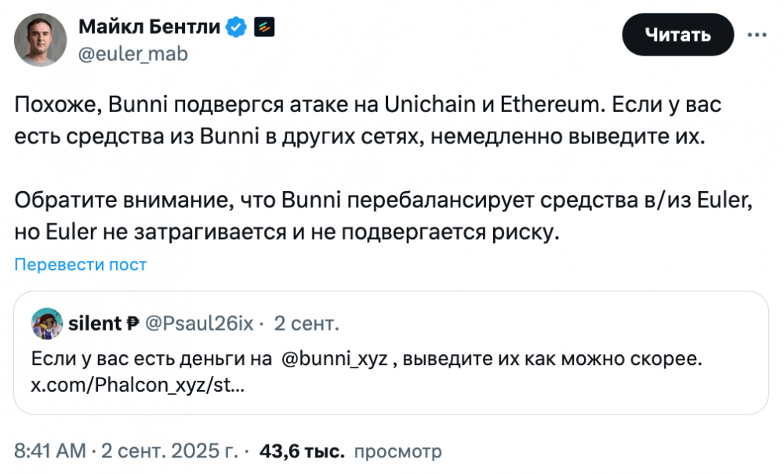Open the three-dot more options menu

[x=757, y=34]
